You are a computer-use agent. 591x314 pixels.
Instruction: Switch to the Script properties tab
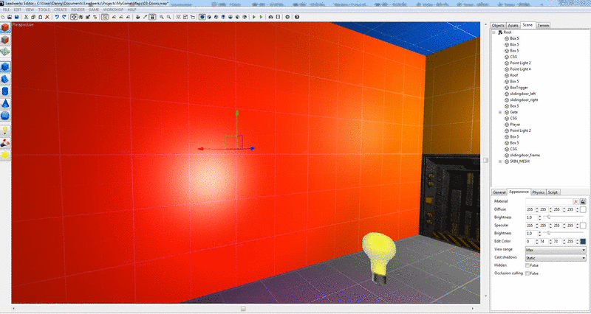(x=553, y=192)
